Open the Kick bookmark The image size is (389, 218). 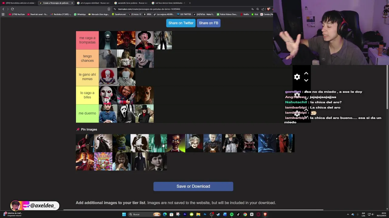point(255,14)
